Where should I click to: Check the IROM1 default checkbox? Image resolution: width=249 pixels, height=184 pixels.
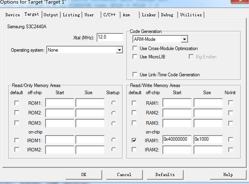17,140
